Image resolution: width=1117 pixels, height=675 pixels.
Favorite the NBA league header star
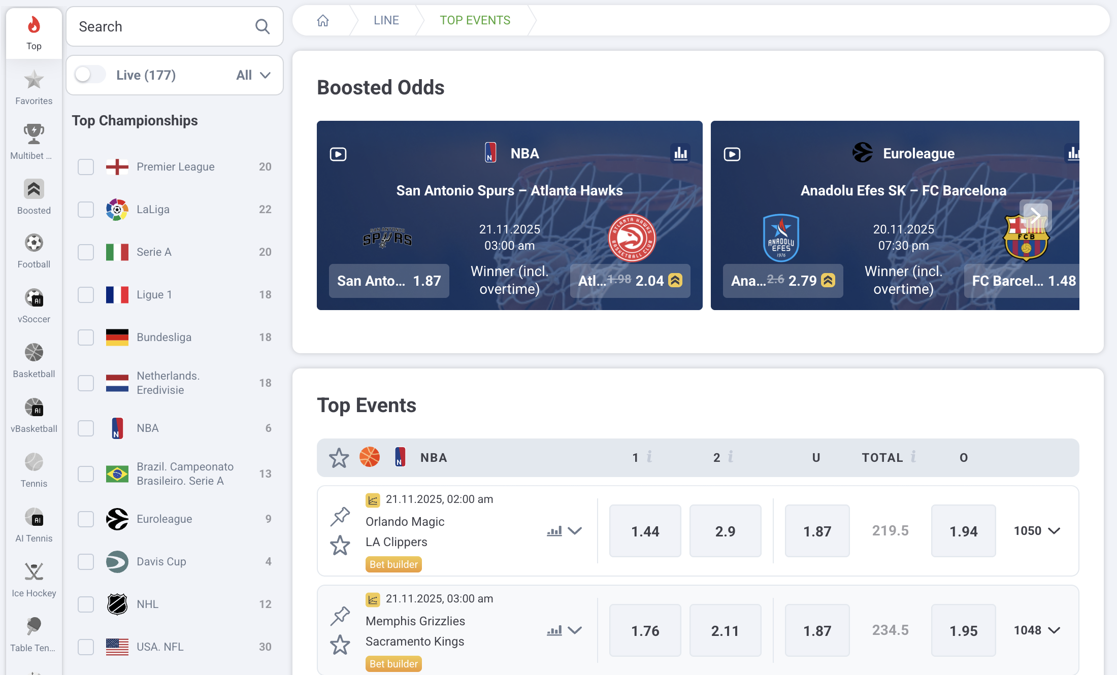[339, 458]
